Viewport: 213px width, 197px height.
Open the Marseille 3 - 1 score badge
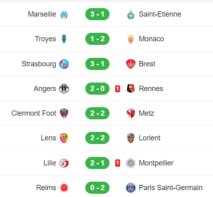pos(97,14)
